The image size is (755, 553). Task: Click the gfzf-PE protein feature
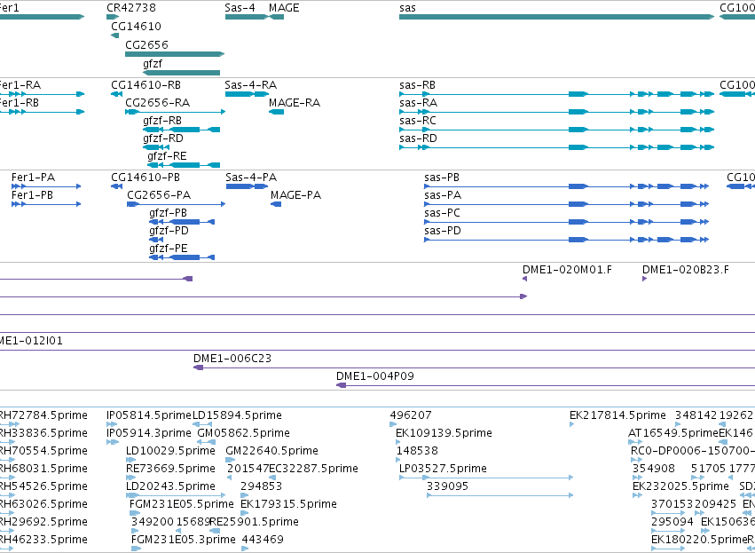(182, 257)
